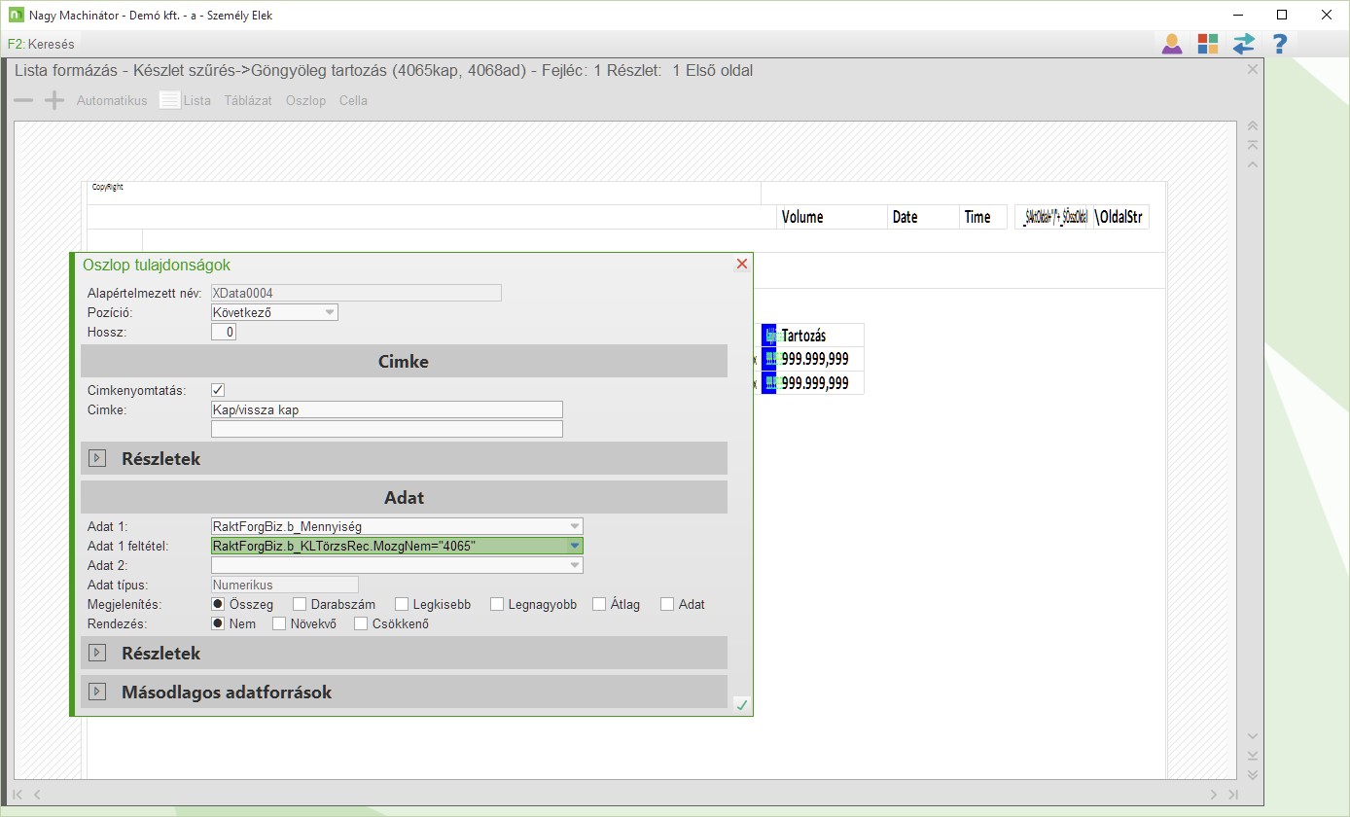Screen dimensions: 1350x817
Task: Tick the Adat display checkbox
Action: coord(667,604)
